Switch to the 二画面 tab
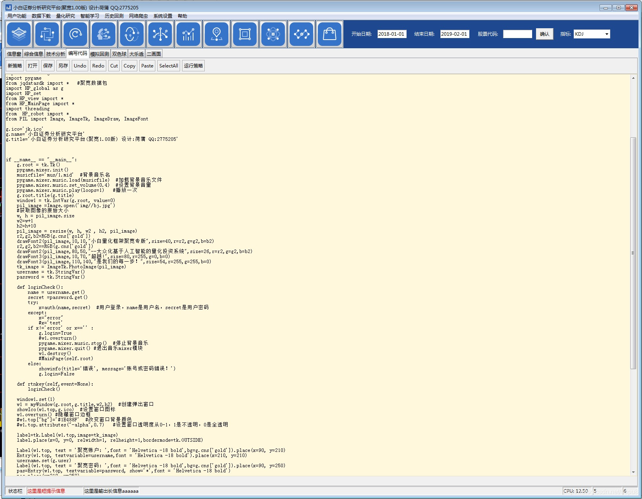The width and height of the screenshot is (642, 499). pyautogui.click(x=154, y=54)
